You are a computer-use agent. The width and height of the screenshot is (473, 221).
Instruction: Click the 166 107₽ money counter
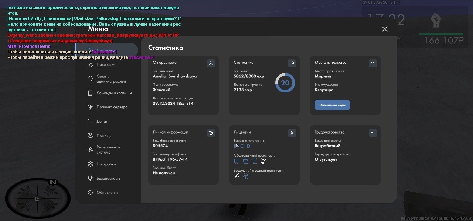444,41
